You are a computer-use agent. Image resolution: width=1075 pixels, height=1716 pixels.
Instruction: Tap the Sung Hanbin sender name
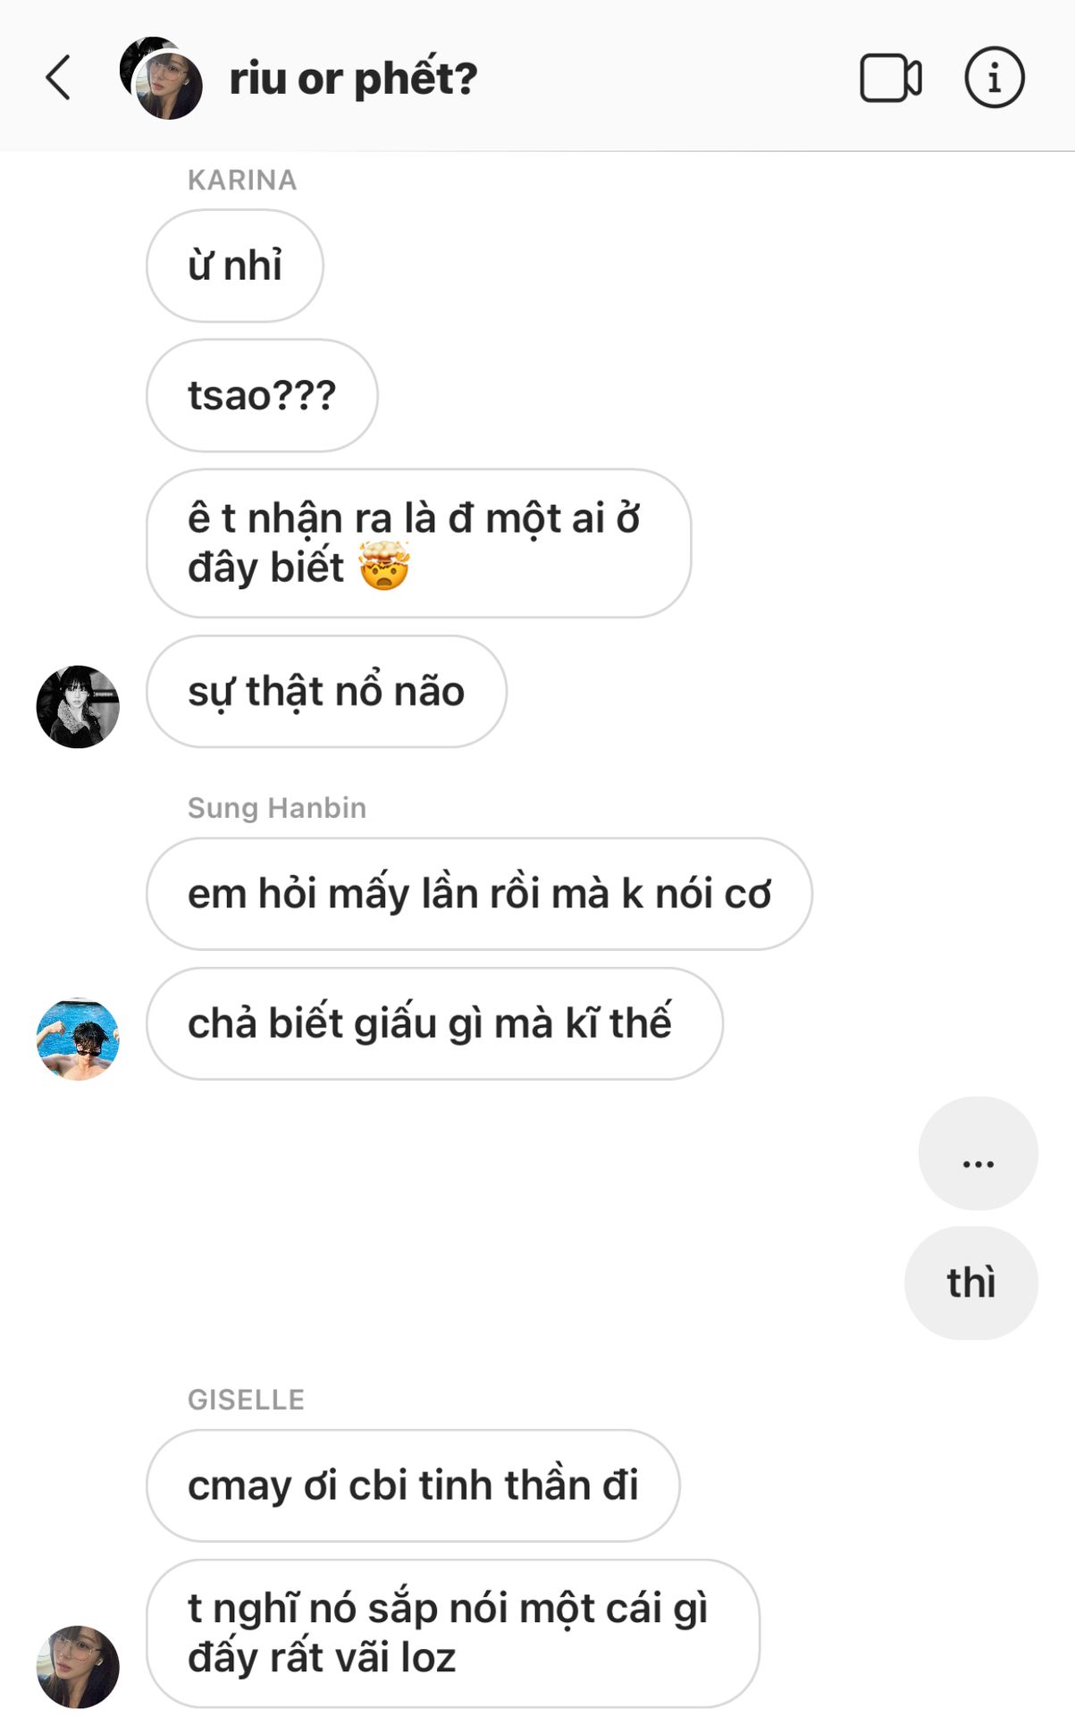(277, 808)
